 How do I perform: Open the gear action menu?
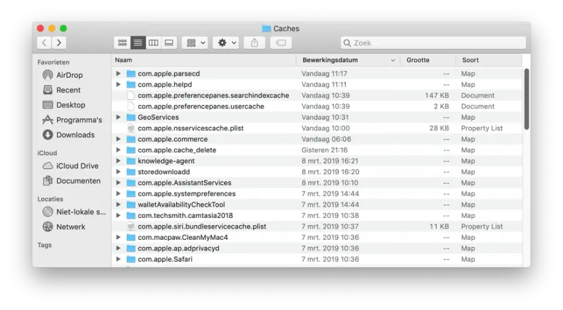pos(226,43)
